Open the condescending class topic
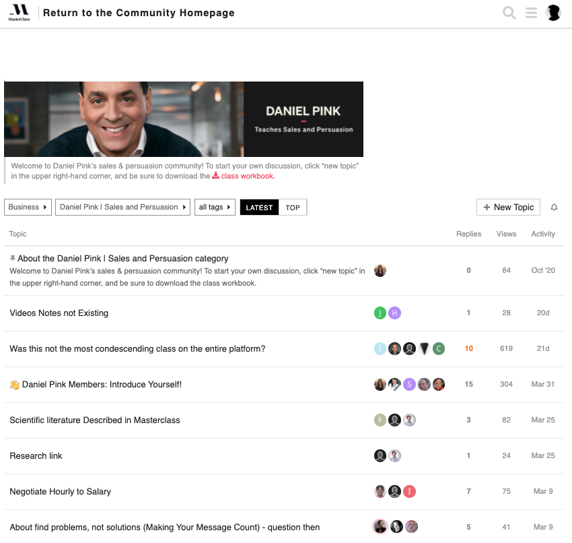The image size is (572, 543). [137, 349]
